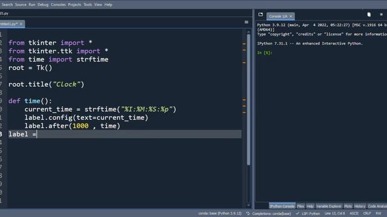The height and width of the screenshot is (217, 387).
Task: Click line 'from tkinter.ttk import *'
Action: tap(58, 51)
